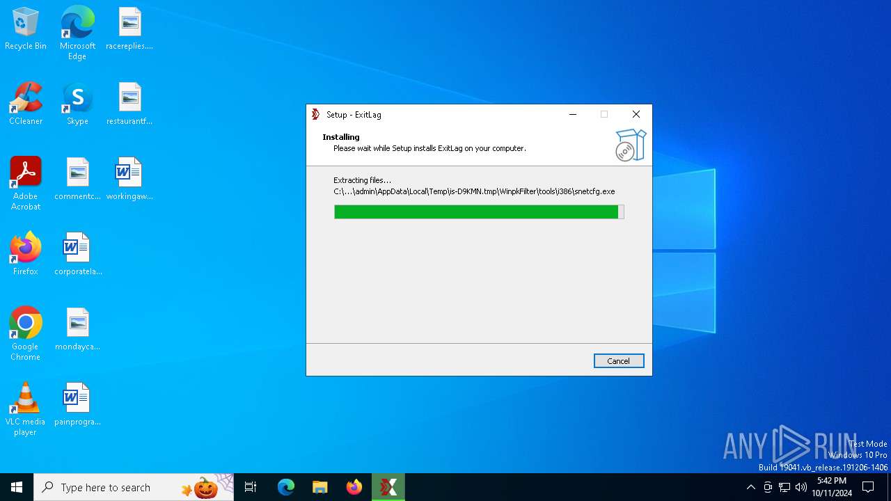
Task: Open the Windows Start menu
Action: 17,487
